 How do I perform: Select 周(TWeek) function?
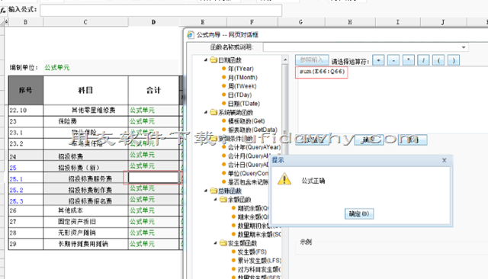pos(242,86)
